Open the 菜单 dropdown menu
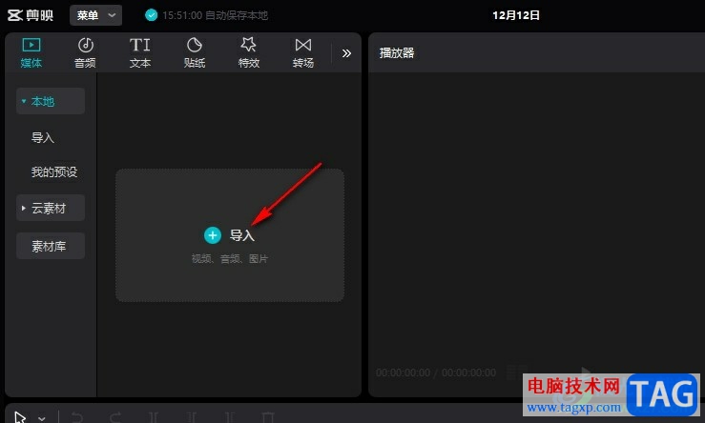The height and width of the screenshot is (423, 705). point(95,15)
